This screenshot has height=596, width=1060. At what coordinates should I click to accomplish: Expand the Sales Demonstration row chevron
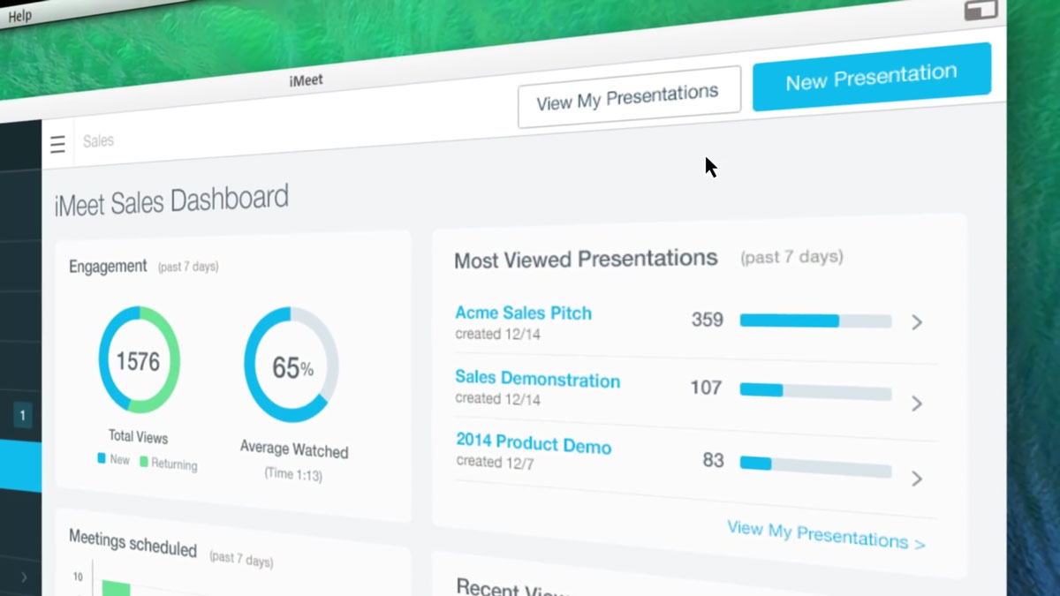[917, 404]
